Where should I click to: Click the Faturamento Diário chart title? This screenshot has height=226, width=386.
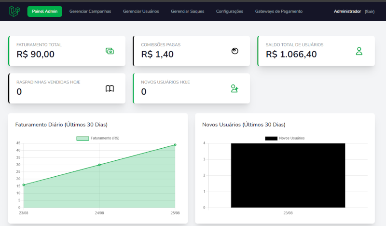[61, 125]
